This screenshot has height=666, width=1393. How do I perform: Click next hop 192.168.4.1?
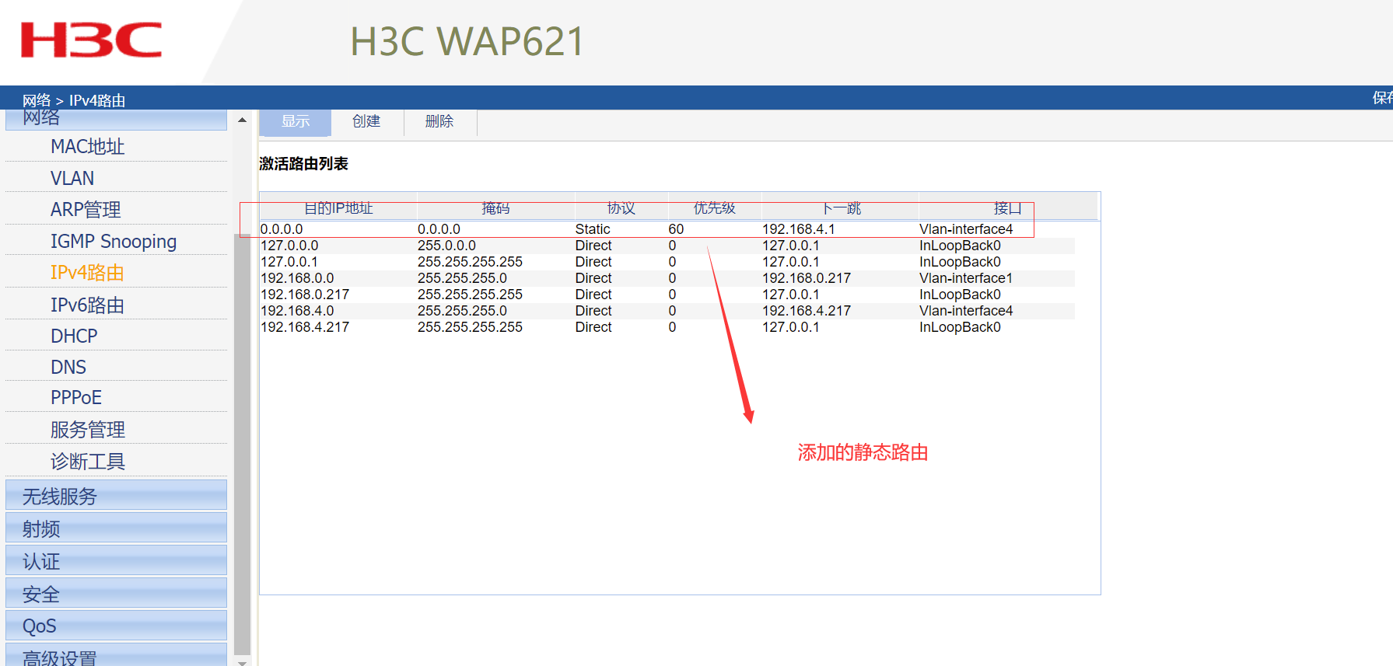[x=799, y=229]
